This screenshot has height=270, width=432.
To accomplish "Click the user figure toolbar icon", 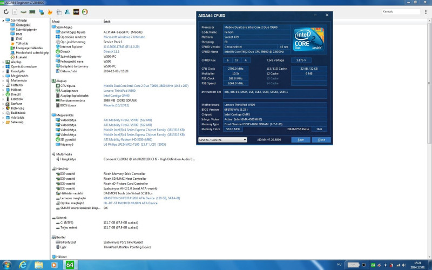I will coord(67,12).
